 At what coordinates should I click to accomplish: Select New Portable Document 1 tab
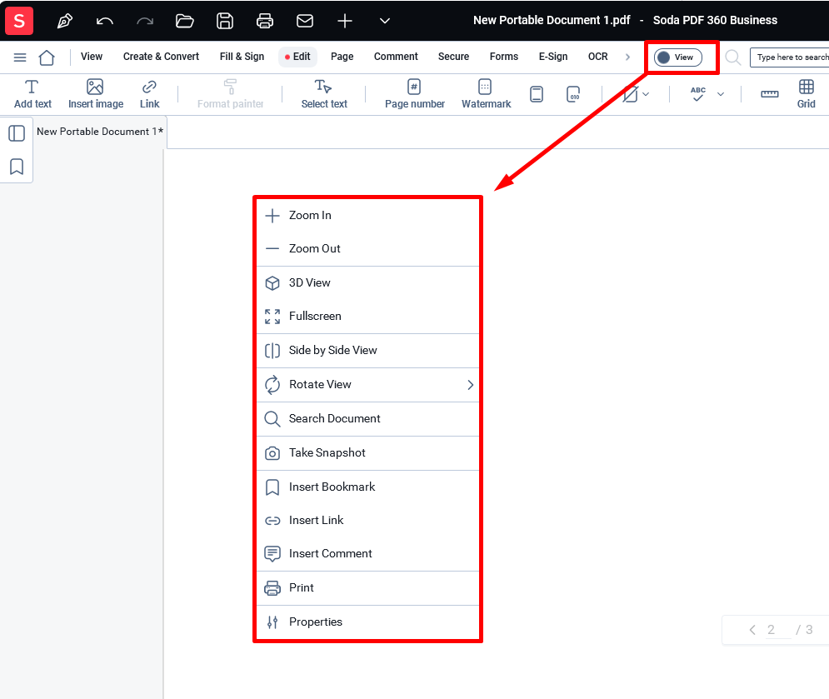(x=99, y=132)
